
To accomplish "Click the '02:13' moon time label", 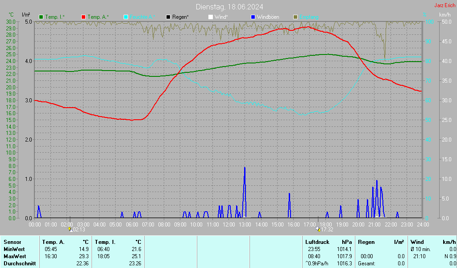I will pyautogui.click(x=79, y=230).
